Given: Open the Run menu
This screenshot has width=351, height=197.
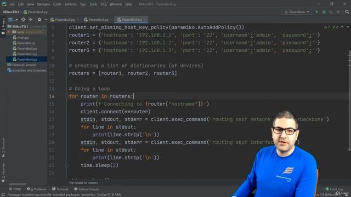Looking at the screenshot, I should pos(83,4).
